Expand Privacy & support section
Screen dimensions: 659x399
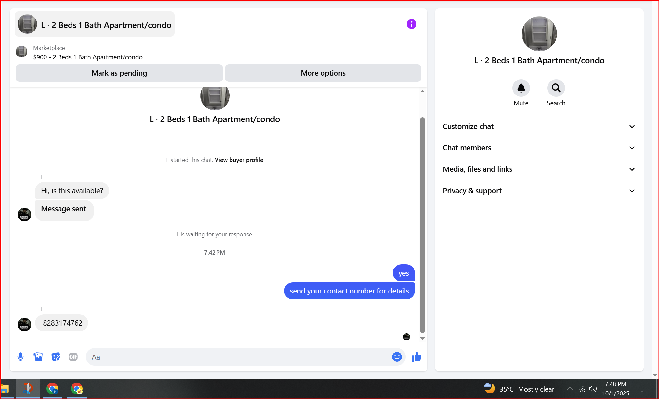pos(539,191)
